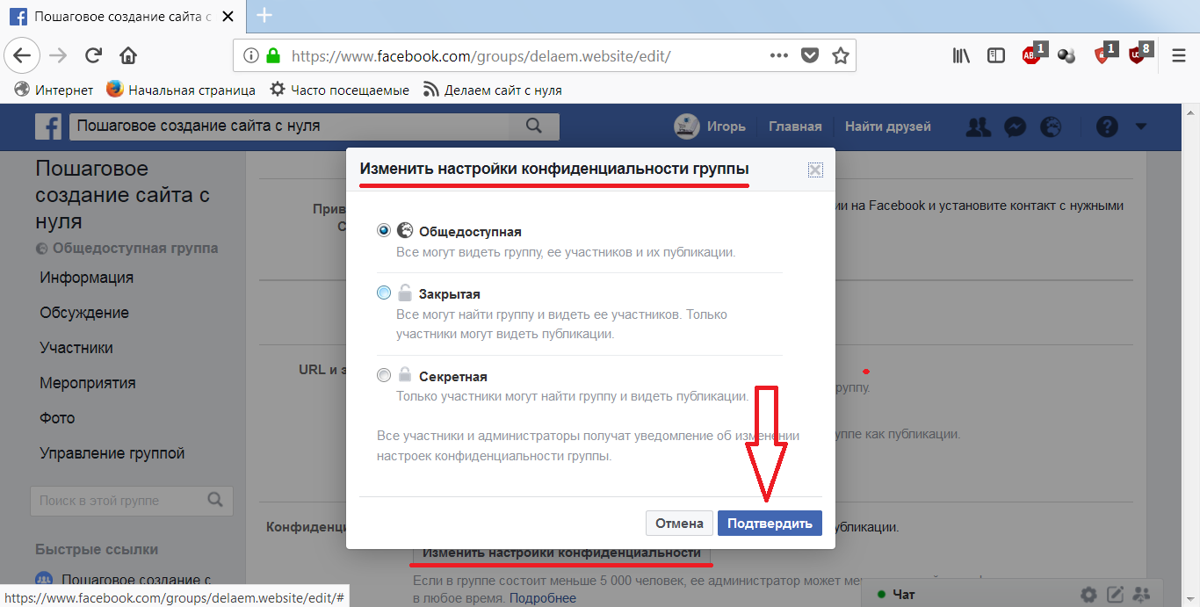
Task: Click the browser forward arrow
Action: pyautogui.click(x=58, y=55)
